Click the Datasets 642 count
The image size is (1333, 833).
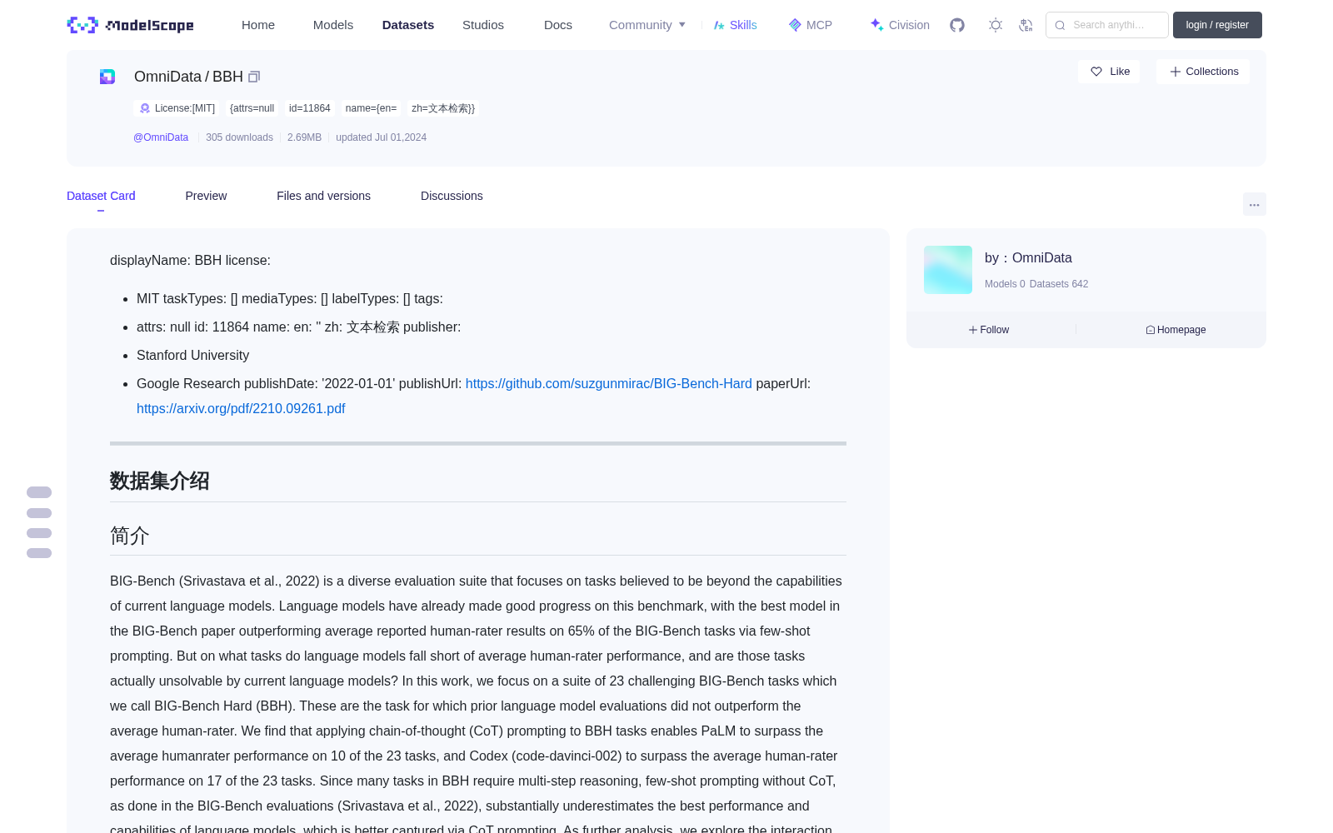coord(1059,284)
